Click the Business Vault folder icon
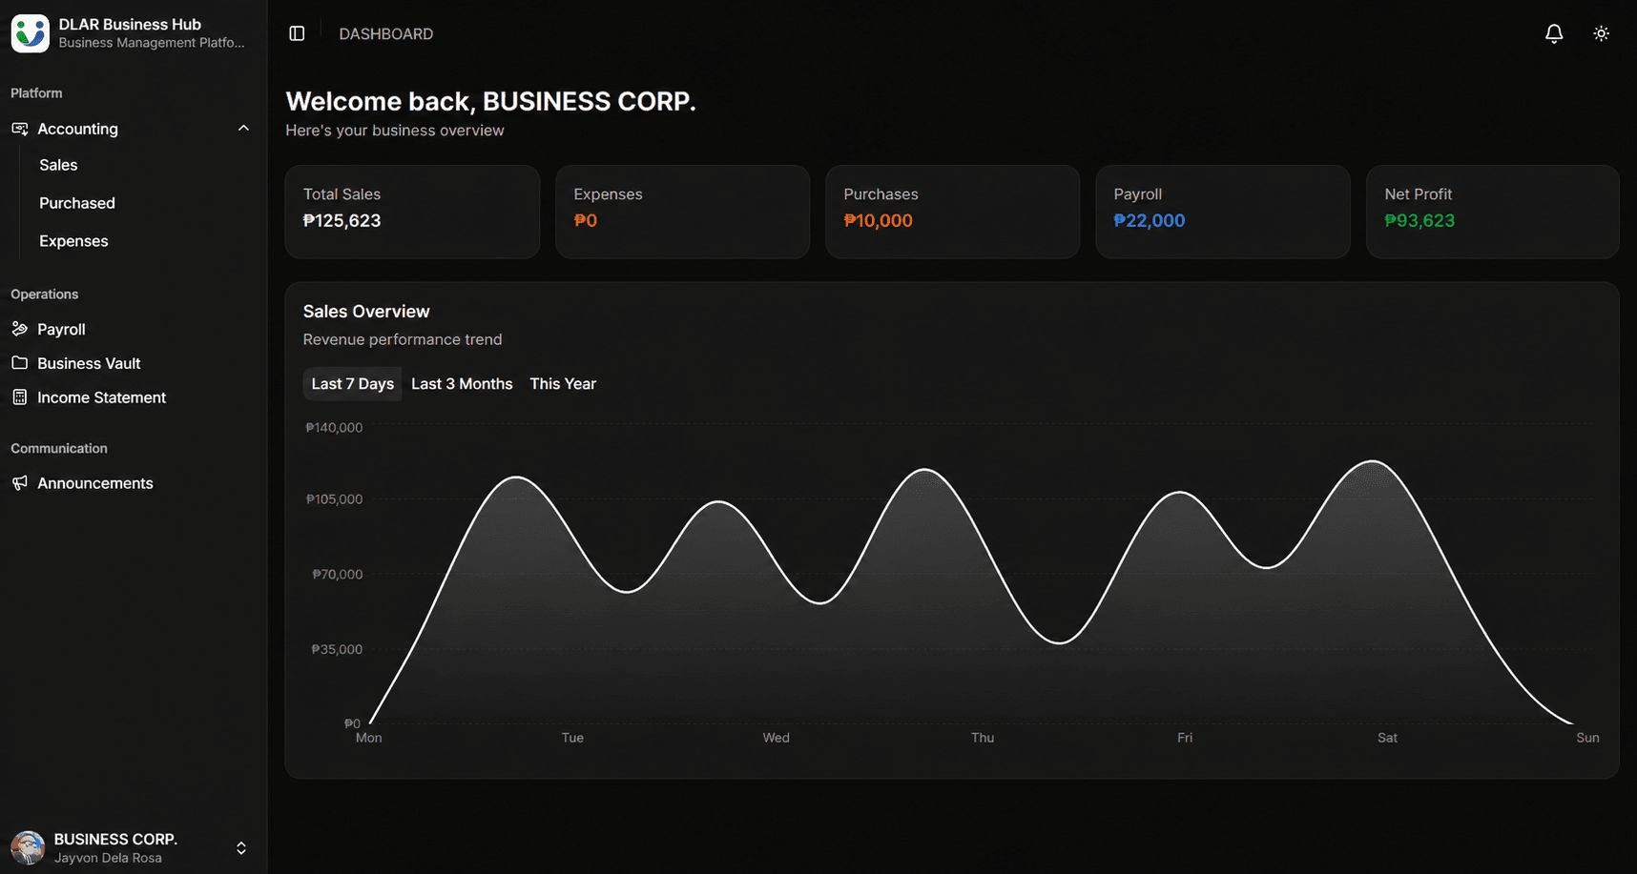This screenshot has width=1637, height=874. coord(19,363)
